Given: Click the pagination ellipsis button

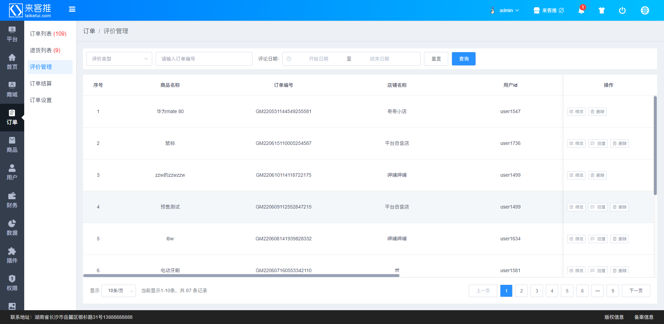Looking at the screenshot, I should (598, 291).
